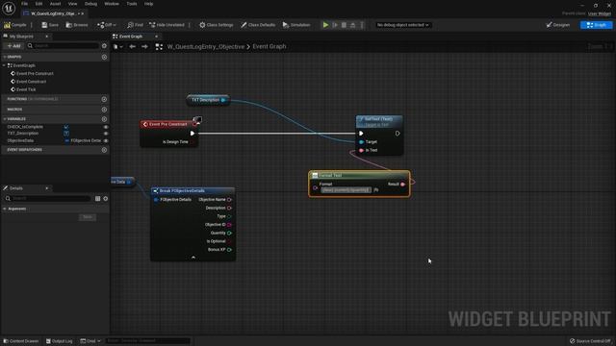Open Details panel settings gear
Image resolution: width=616 pixels, height=346 pixels.
click(105, 199)
